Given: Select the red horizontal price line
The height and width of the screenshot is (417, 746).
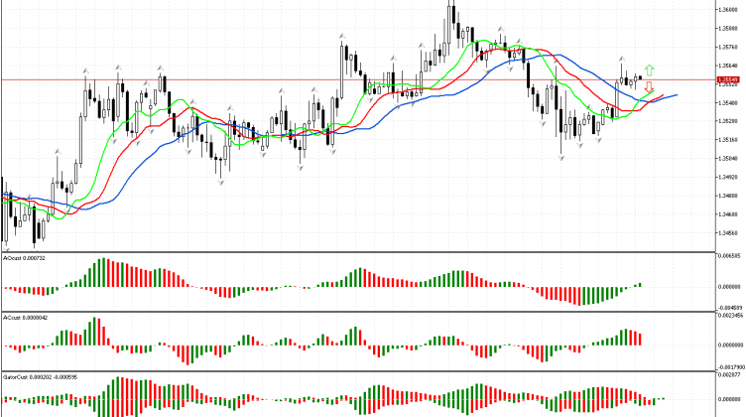Looking at the screenshot, I should coord(298,78).
